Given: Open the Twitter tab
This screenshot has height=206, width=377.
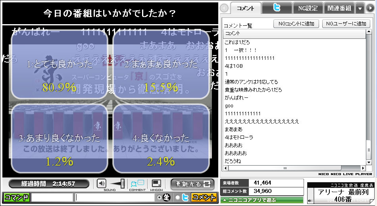Looking at the screenshot, I should [277, 8].
